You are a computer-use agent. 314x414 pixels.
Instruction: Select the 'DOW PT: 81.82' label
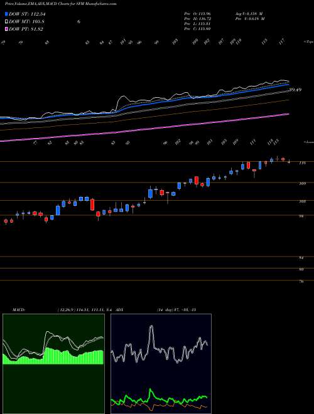26,29
